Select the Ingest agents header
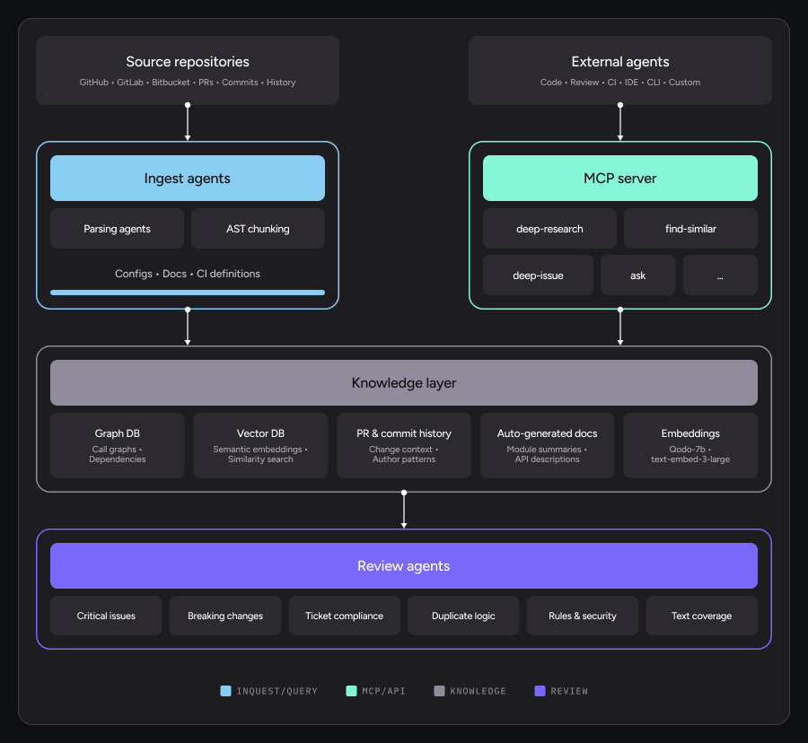Viewport: 808px width, 743px height. (188, 179)
